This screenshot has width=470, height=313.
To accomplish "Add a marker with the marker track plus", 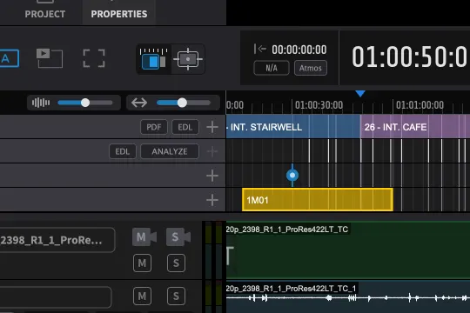I will 212,176.
